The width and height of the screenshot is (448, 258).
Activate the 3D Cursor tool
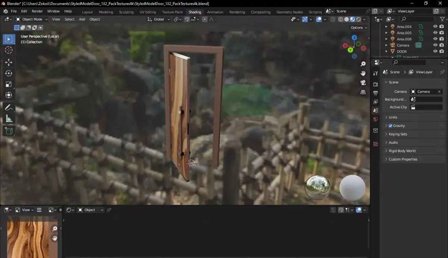(x=9, y=50)
